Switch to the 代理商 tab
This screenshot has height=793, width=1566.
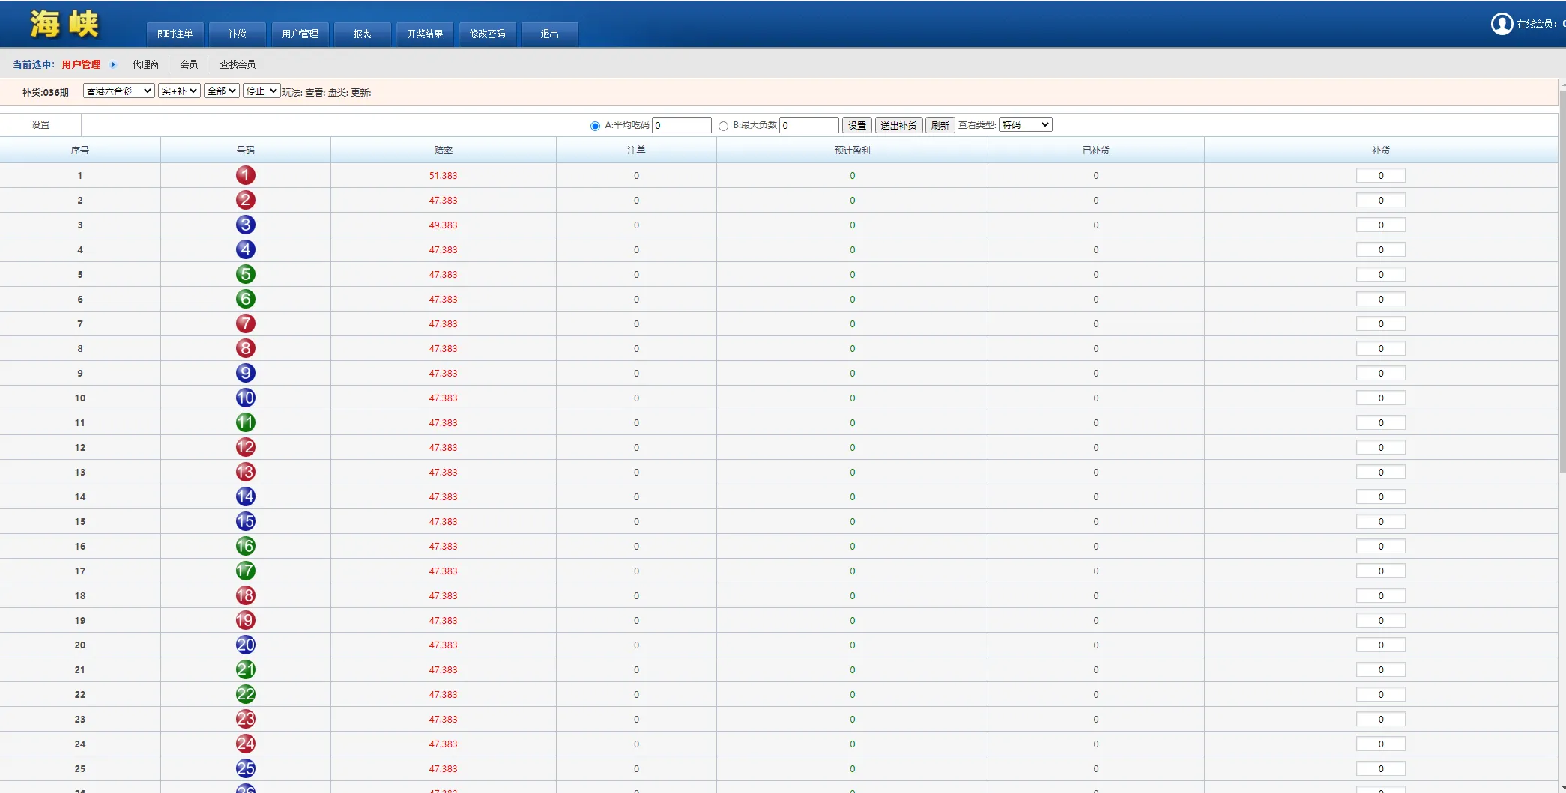point(145,64)
